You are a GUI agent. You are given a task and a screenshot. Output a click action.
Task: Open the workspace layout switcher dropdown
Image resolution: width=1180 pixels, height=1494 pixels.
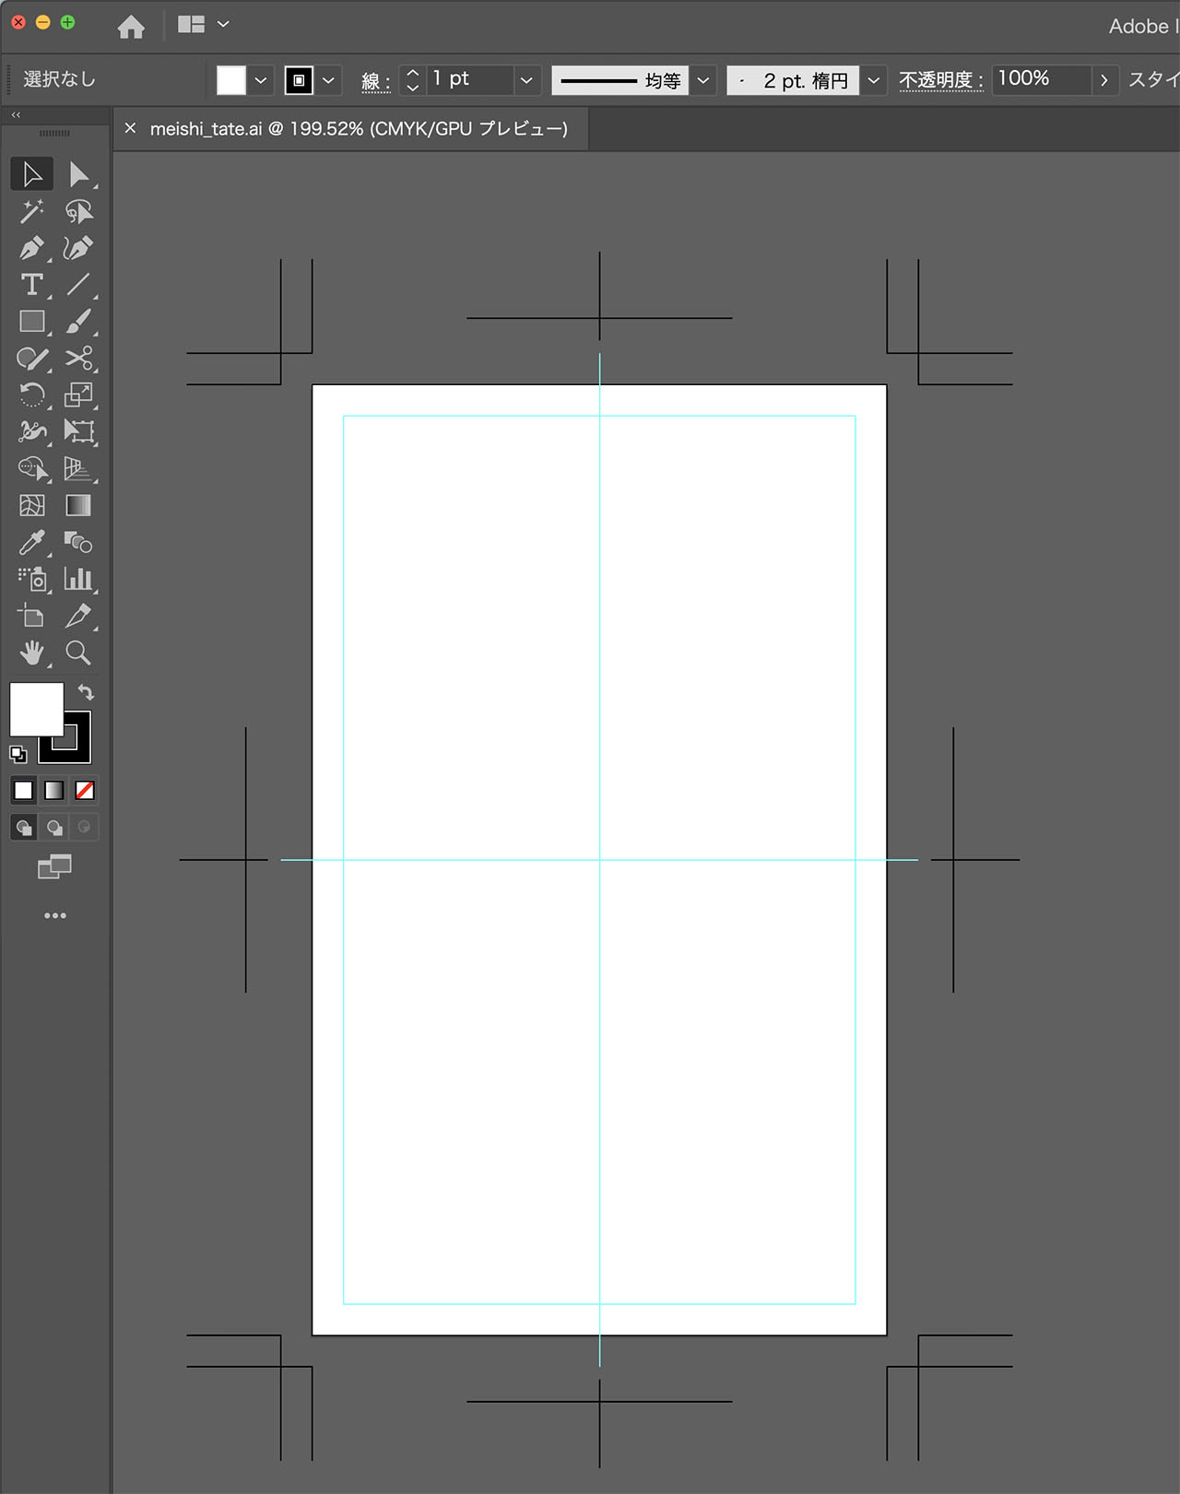(x=203, y=24)
